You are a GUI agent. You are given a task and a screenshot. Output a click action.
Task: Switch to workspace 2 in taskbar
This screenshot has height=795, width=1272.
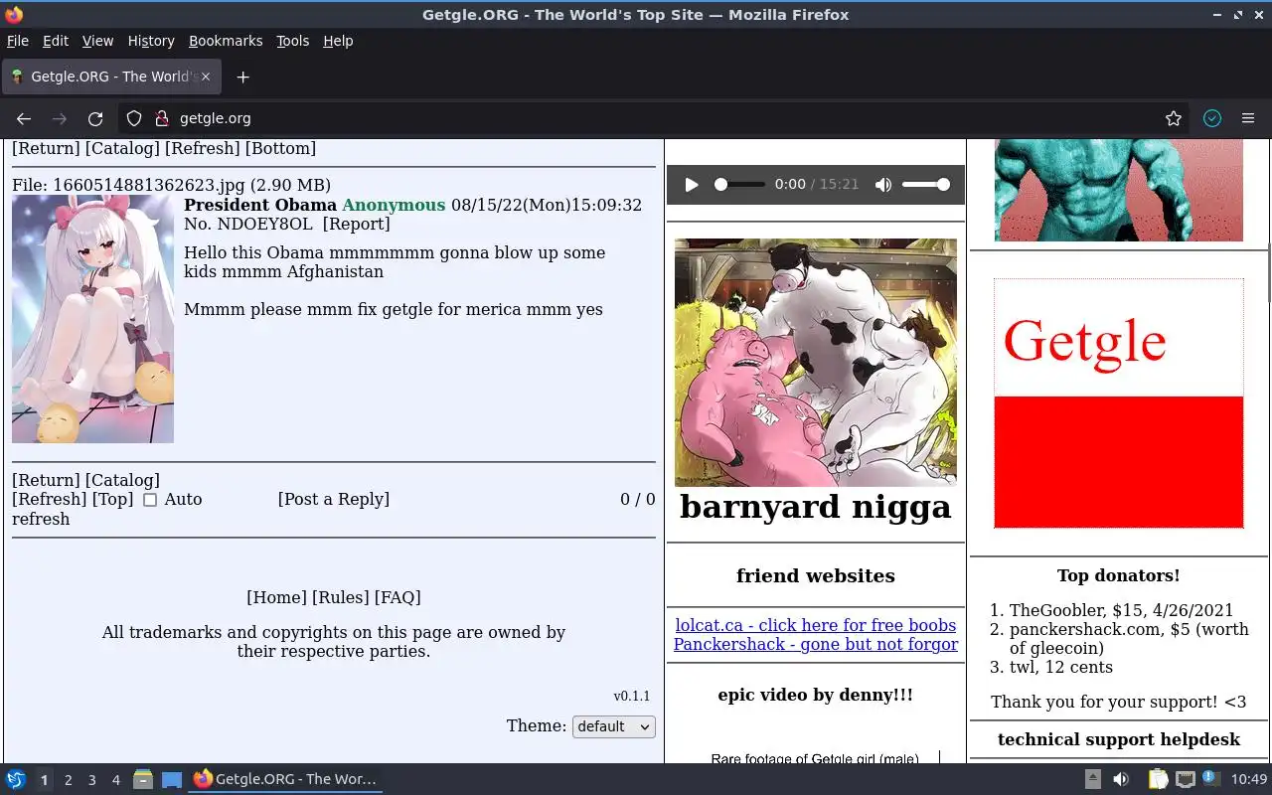68,780
